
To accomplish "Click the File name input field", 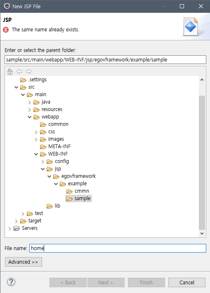I will tap(118, 248).
